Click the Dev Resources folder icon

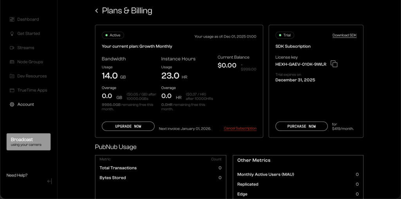(12, 76)
